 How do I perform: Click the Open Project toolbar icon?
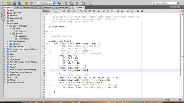point(14,3)
